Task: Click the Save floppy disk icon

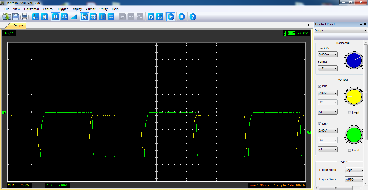Action: (x=16, y=17)
